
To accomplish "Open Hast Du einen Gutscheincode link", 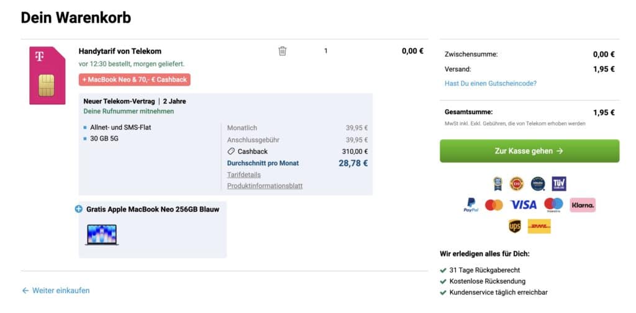I will click(491, 83).
